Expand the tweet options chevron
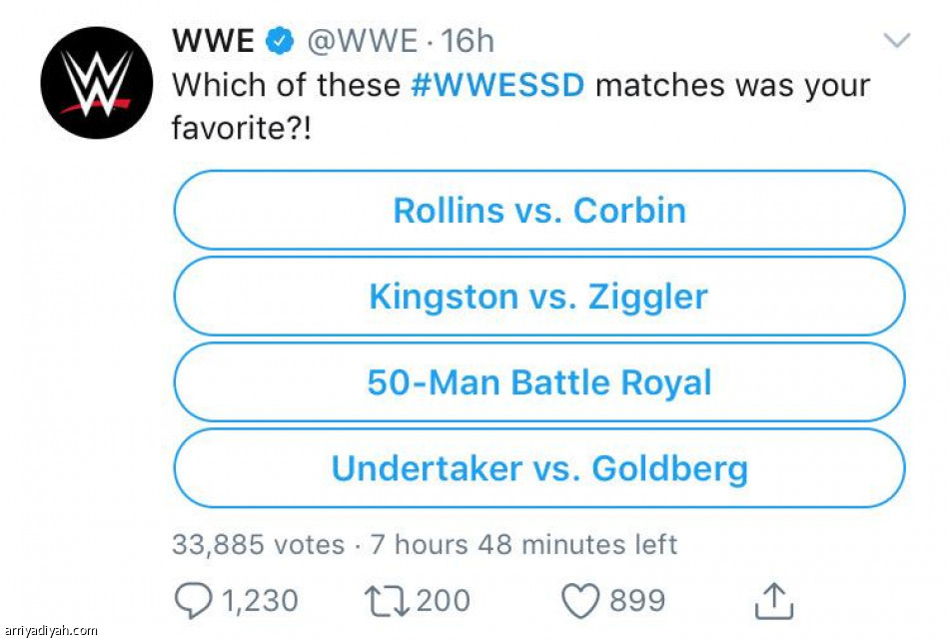Viewport: 949px width, 640px height. click(897, 41)
